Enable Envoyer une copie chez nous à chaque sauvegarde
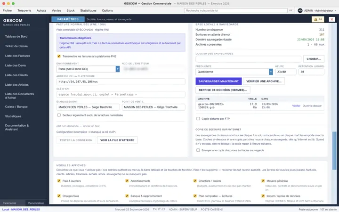The height and width of the screenshot is (212, 339). pyautogui.click(x=198, y=150)
